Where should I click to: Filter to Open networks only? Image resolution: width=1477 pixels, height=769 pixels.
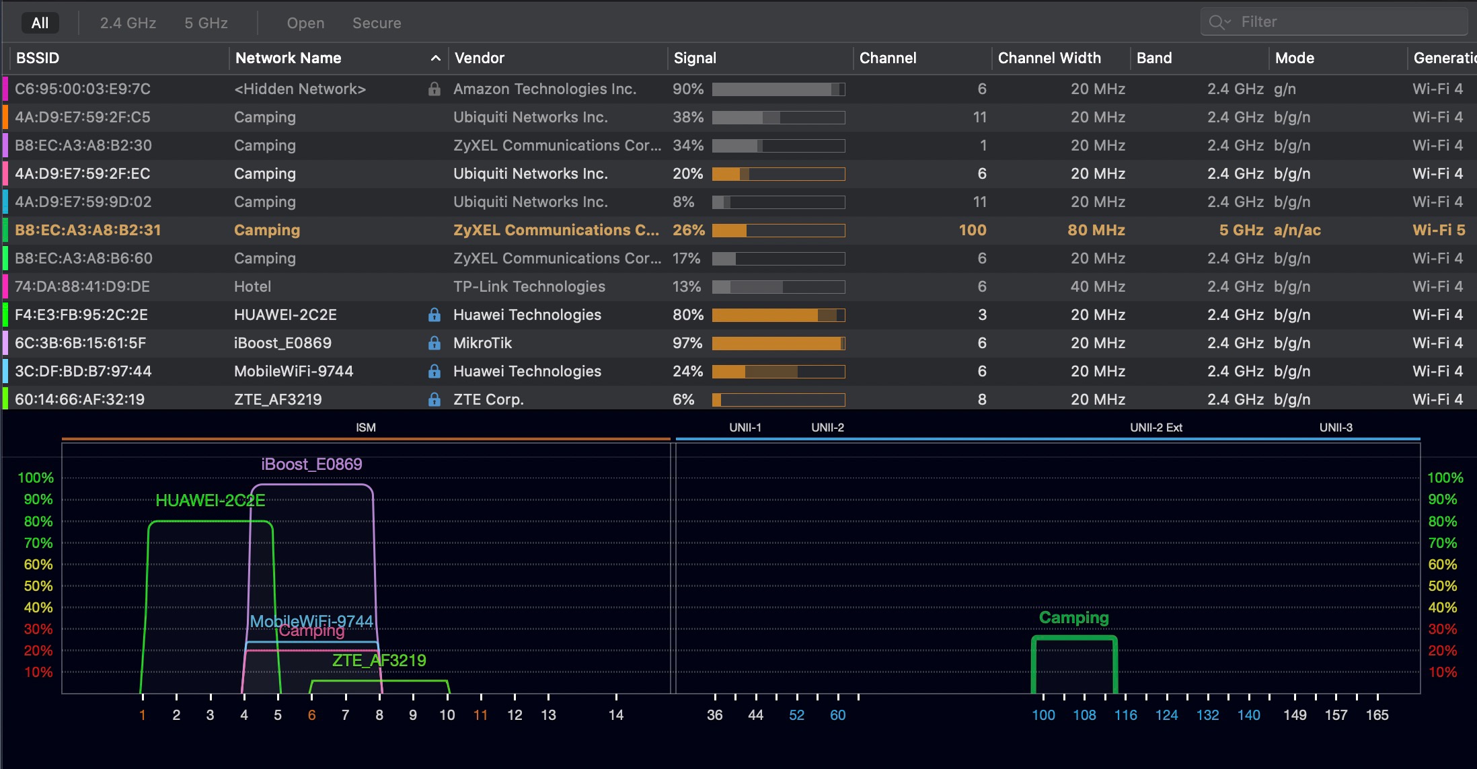tap(305, 23)
